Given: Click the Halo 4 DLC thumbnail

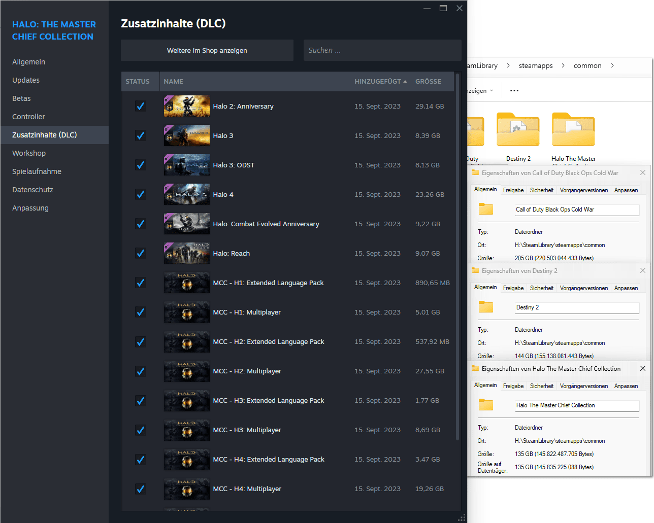Looking at the screenshot, I should point(186,194).
